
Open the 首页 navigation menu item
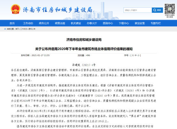tap(12, 23)
